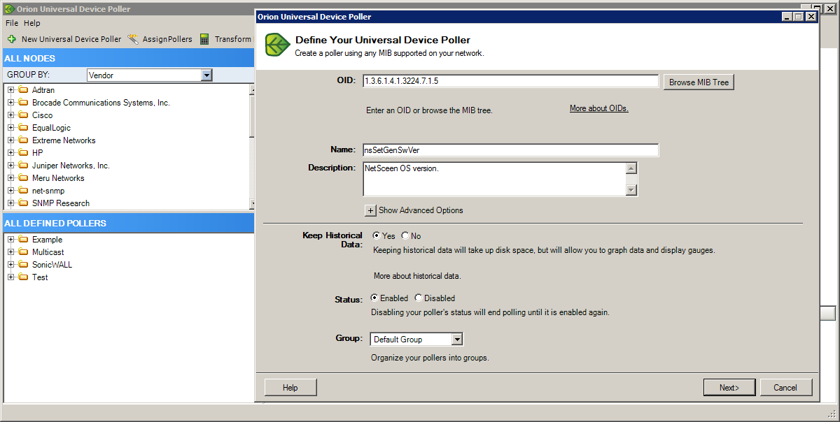Expand the Cisco vendor node
Screen dimensions: 840x422
point(10,115)
